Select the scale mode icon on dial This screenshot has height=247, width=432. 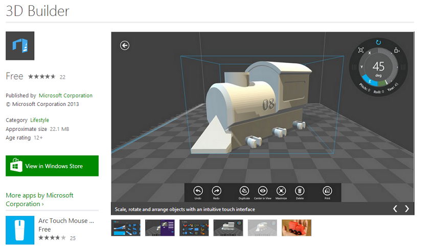pyautogui.click(x=360, y=50)
